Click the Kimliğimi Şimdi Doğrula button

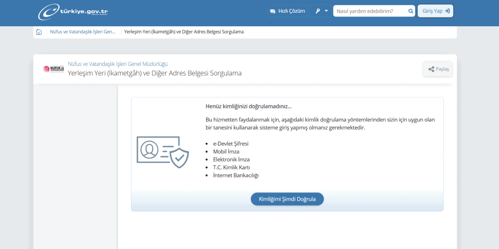click(287, 199)
